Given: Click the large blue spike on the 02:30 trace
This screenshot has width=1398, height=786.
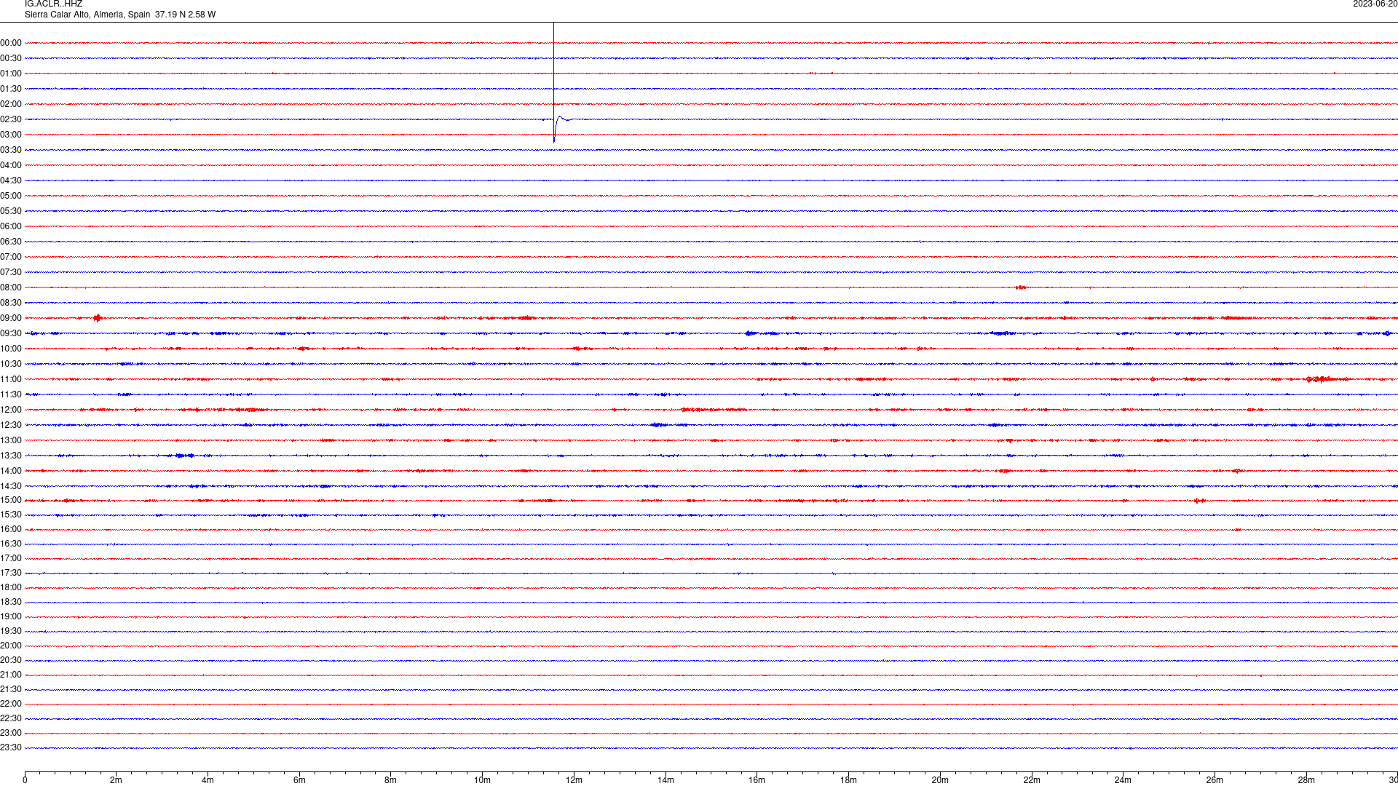Looking at the screenshot, I should [x=554, y=82].
